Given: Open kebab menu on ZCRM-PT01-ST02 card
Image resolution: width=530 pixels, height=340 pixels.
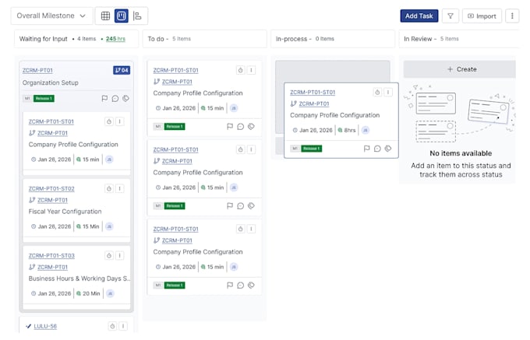Looking at the screenshot, I should pyautogui.click(x=120, y=188).
